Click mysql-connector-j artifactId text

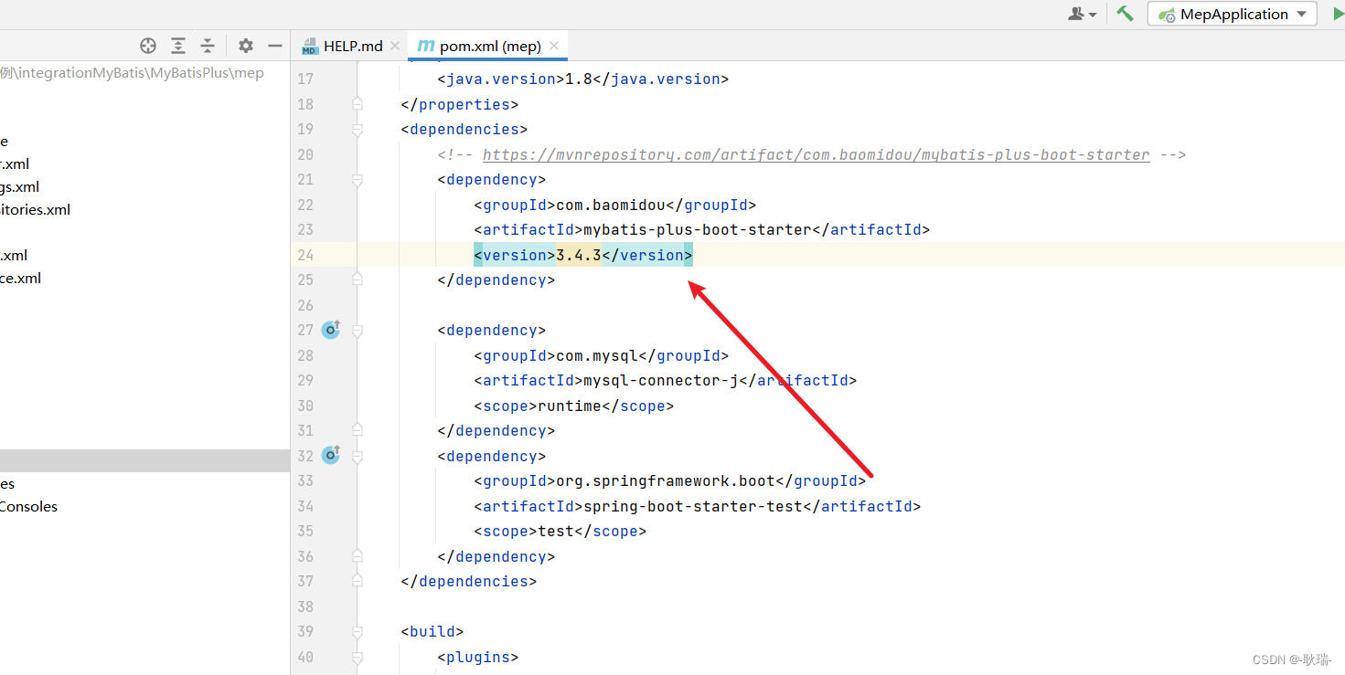[x=661, y=381]
